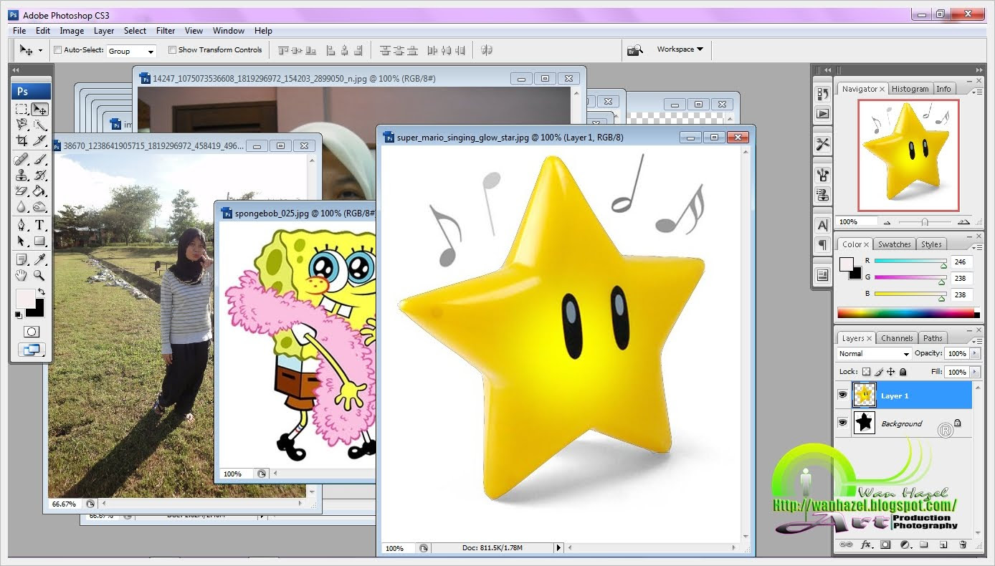Viewport: 995px width, 566px height.
Task: Select the Eyedropper tool
Action: tap(40, 259)
